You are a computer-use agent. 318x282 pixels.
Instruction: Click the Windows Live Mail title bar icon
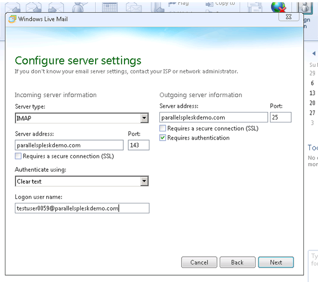(12, 19)
